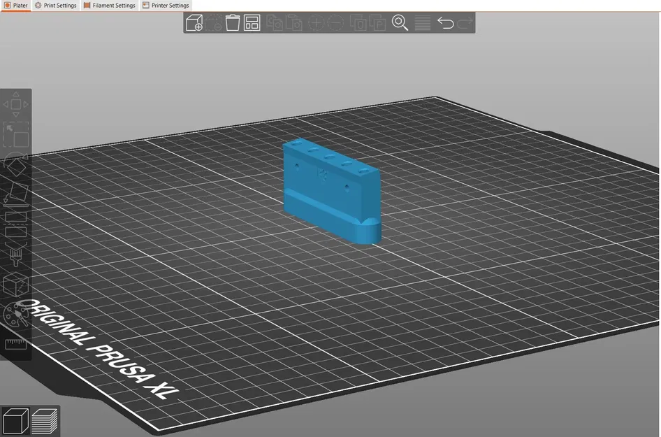
Task: Click the Add object cube icon
Action: (194, 23)
